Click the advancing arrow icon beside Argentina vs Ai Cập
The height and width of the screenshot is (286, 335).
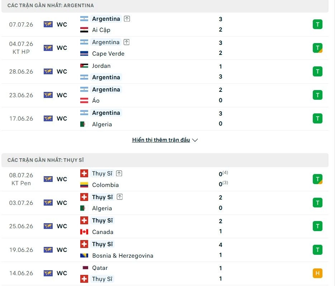coord(127,19)
